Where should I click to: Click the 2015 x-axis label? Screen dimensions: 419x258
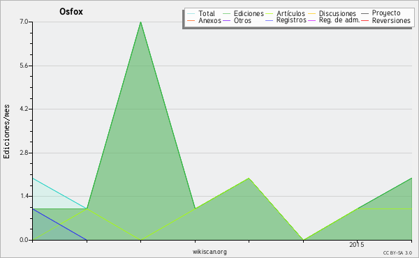point(356,244)
